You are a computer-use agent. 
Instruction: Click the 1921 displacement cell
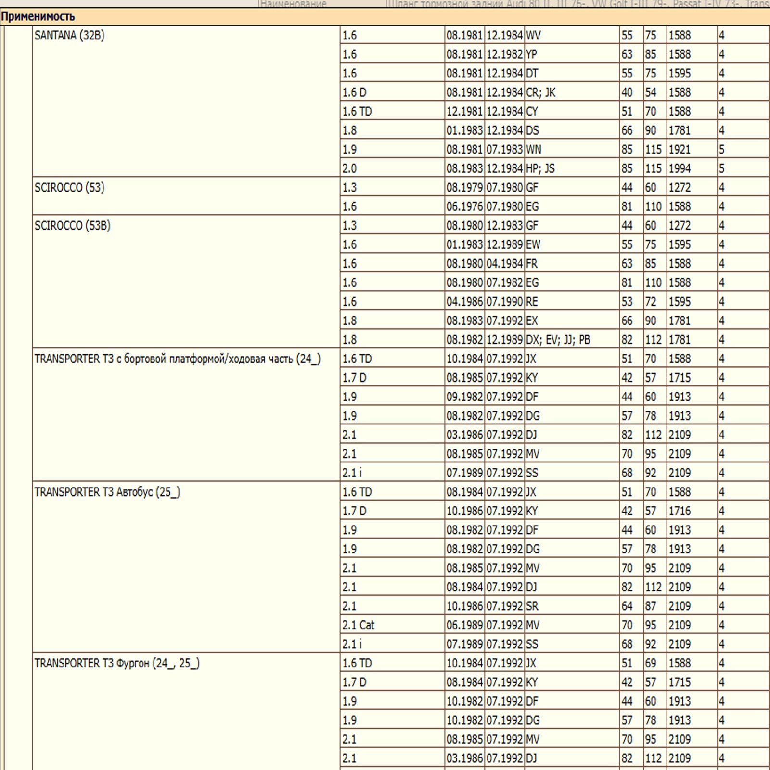tap(692, 150)
